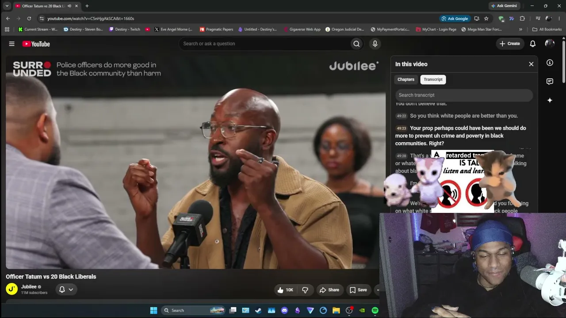Click the page vertical scrollbar
The width and height of the screenshot is (566, 318).
(x=564, y=62)
